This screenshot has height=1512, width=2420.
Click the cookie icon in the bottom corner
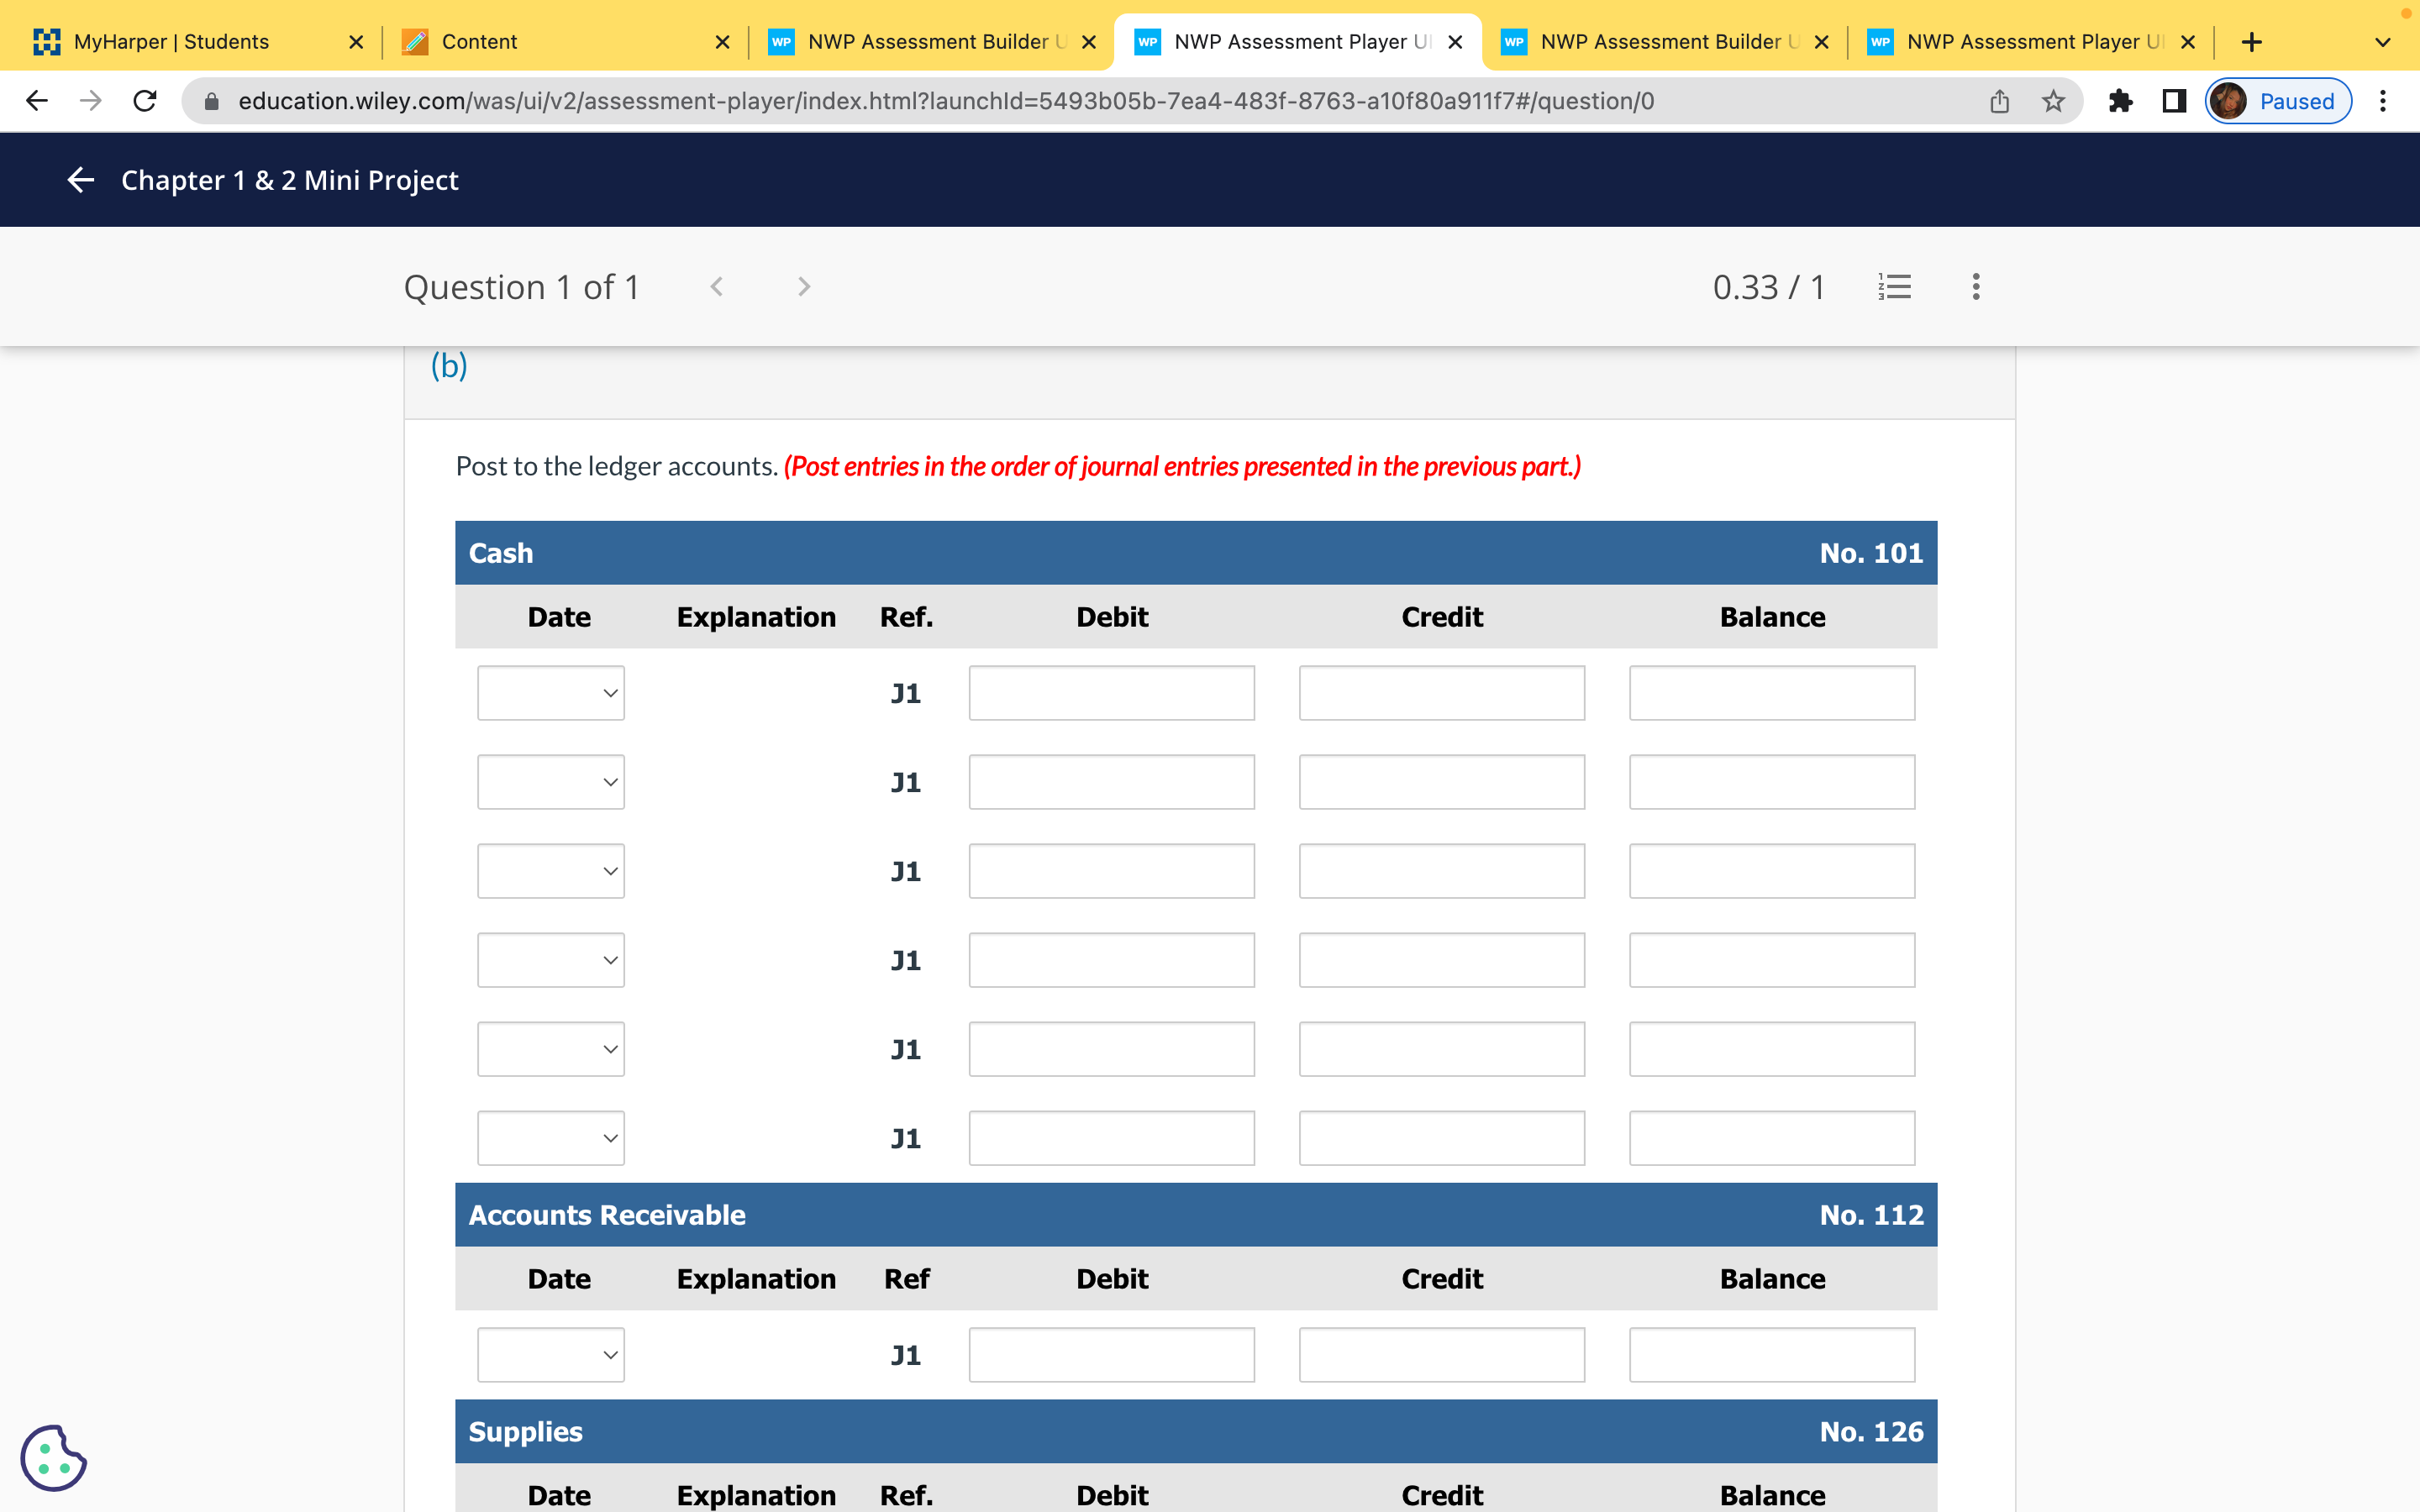point(54,1458)
